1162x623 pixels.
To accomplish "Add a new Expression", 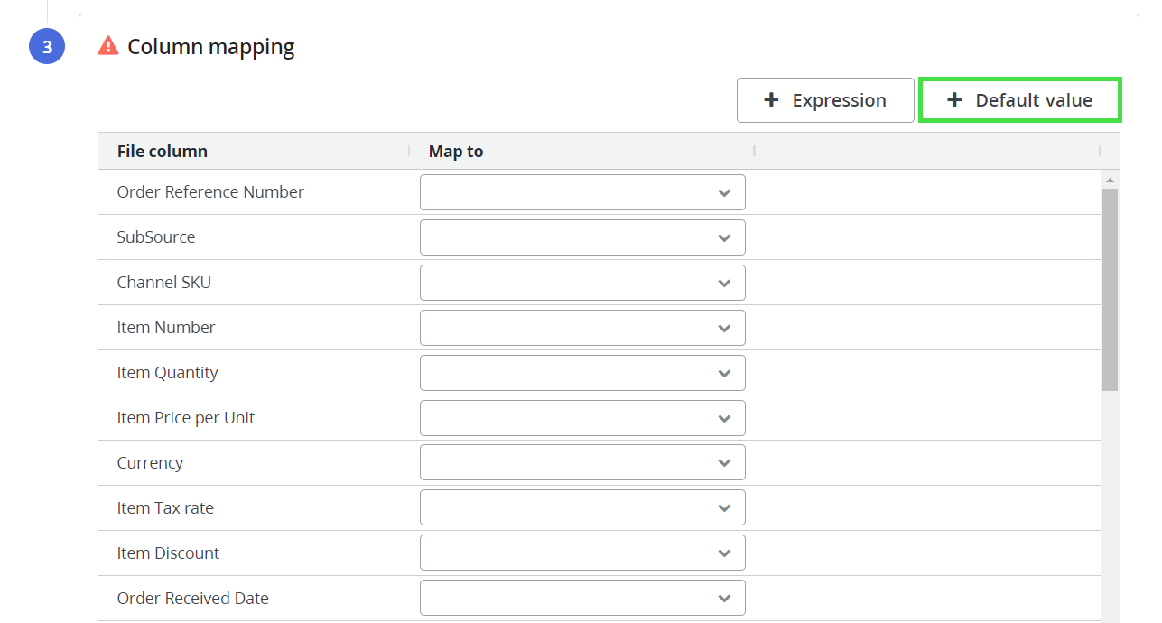I will (825, 100).
